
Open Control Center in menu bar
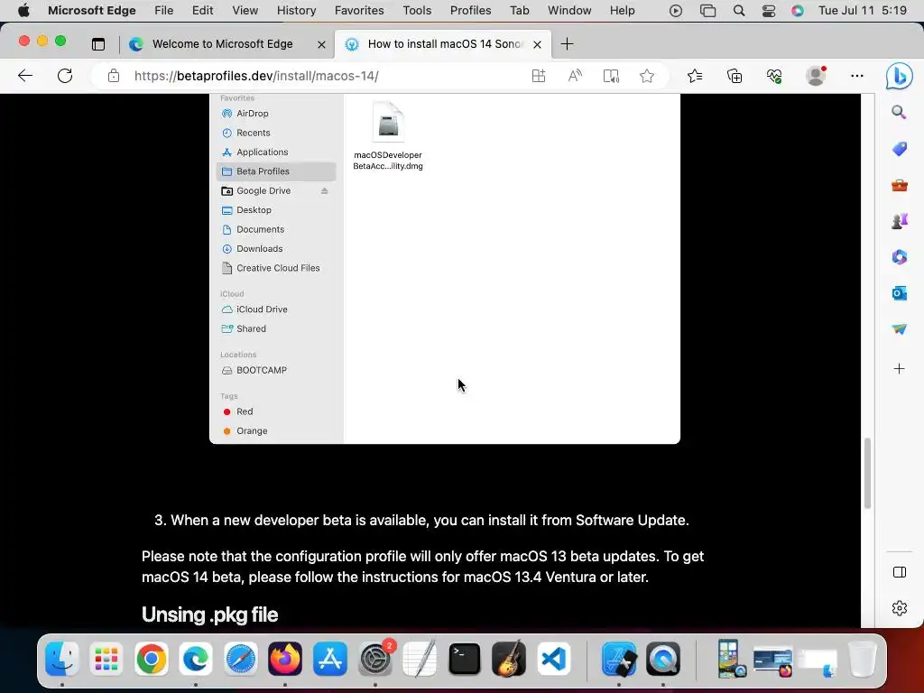769,11
